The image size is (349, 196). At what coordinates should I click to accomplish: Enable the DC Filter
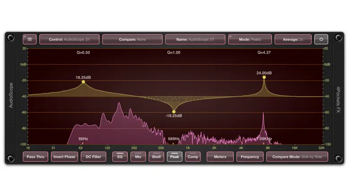pos(94,157)
